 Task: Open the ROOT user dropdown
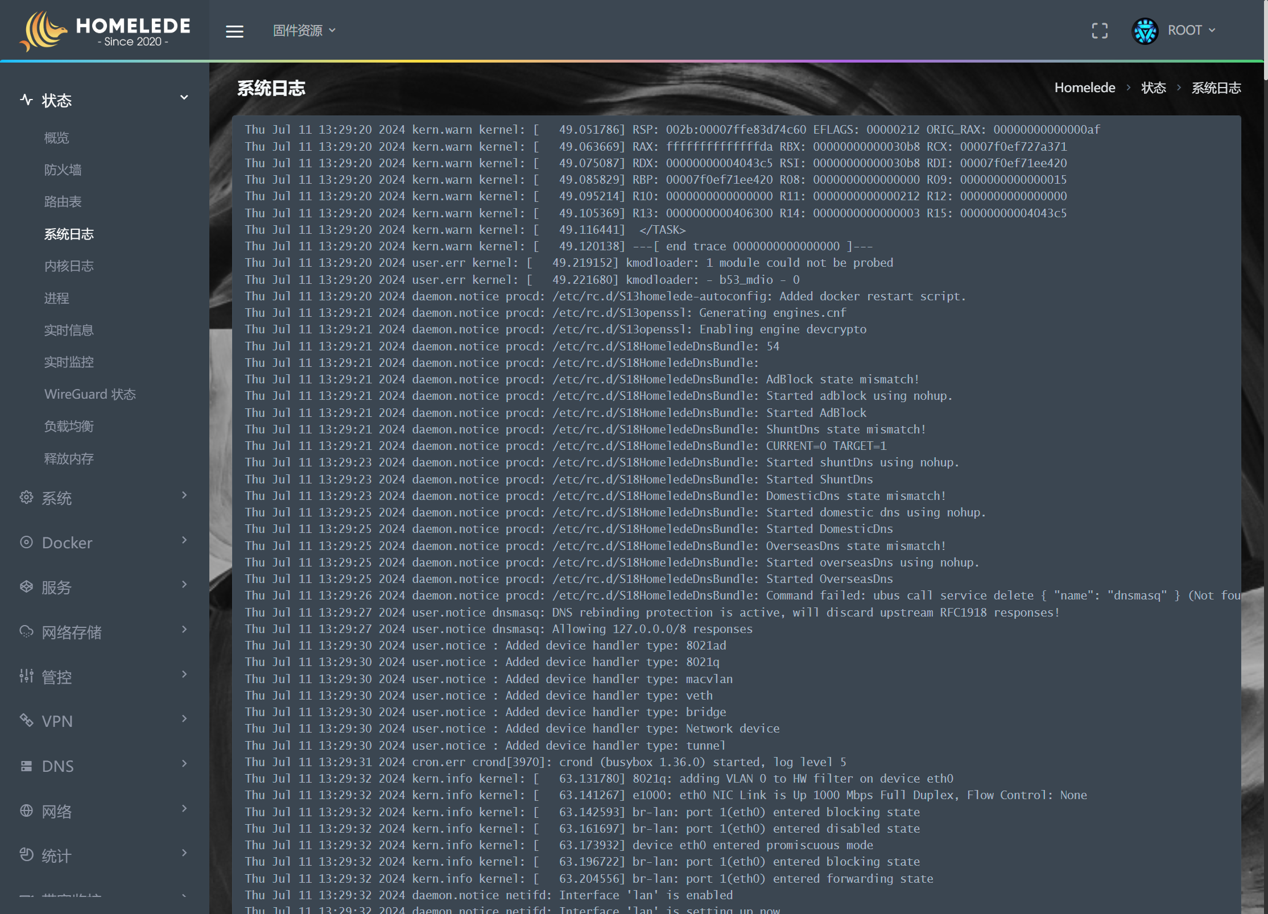pos(1191,30)
